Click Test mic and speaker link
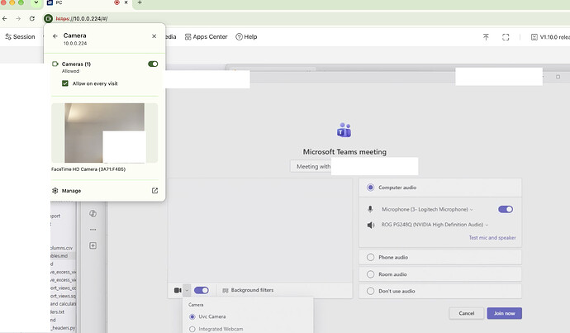This screenshot has width=570, height=333. 492,238
